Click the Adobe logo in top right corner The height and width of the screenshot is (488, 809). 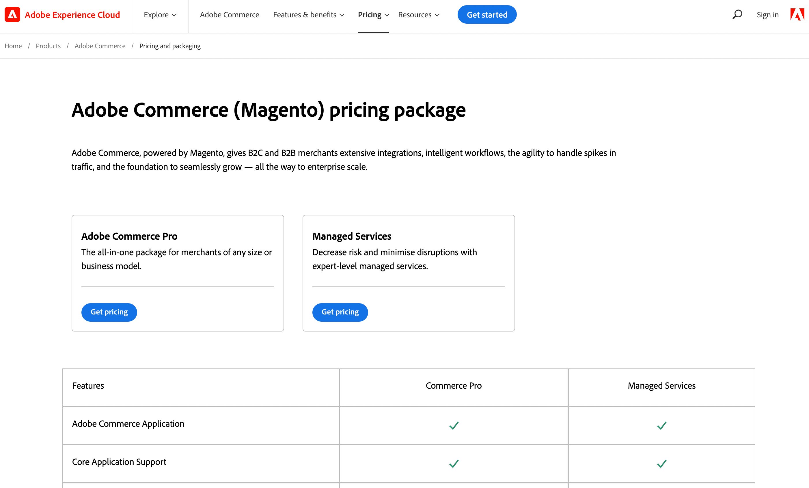pos(799,14)
